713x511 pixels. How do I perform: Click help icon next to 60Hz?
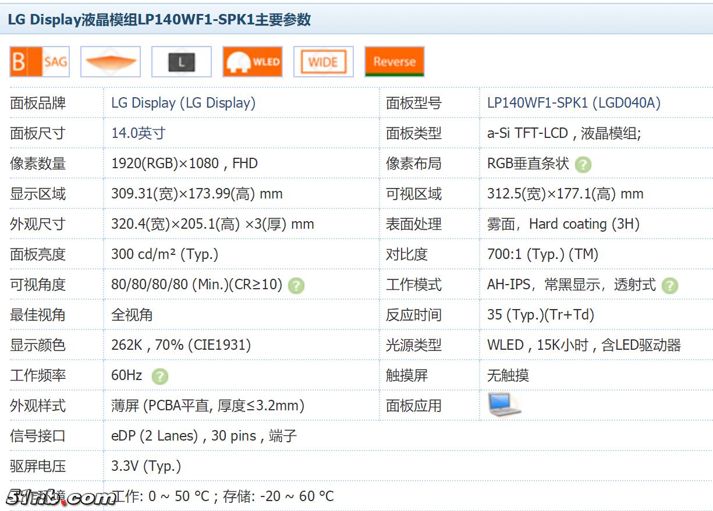coord(159,377)
